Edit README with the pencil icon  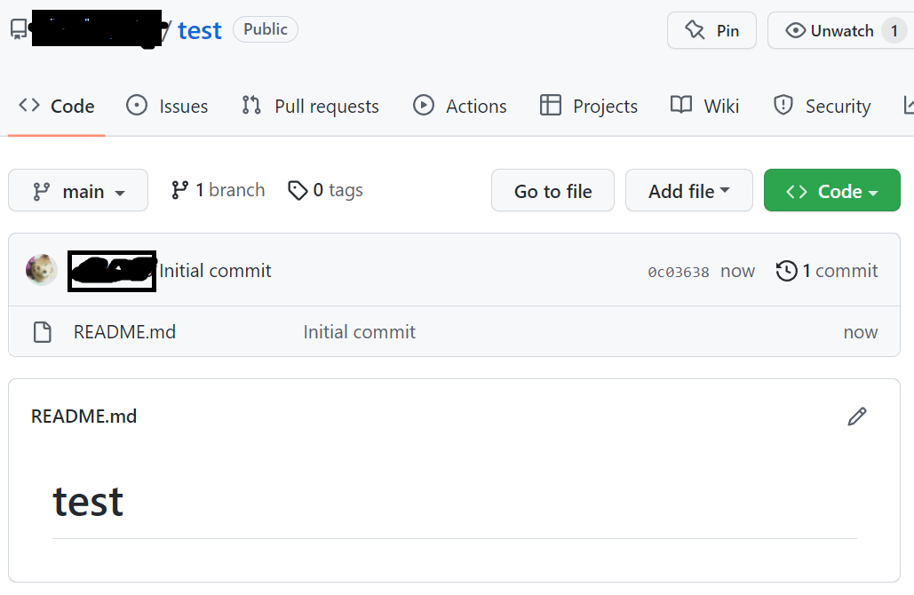pyautogui.click(x=857, y=416)
